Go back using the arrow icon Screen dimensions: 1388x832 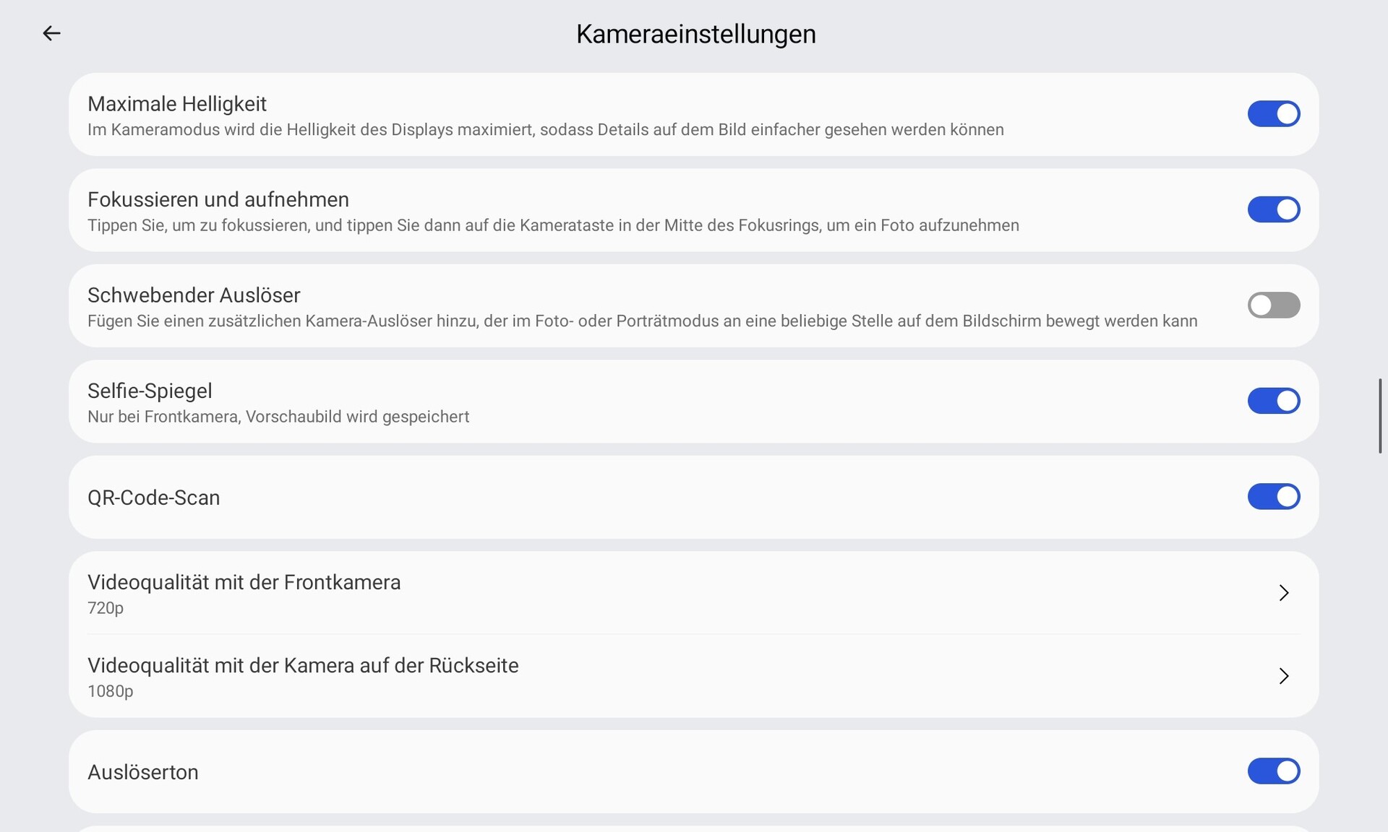pos(51,33)
